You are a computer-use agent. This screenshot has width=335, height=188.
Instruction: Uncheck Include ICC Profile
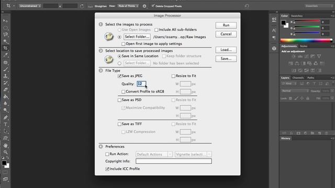107,169
